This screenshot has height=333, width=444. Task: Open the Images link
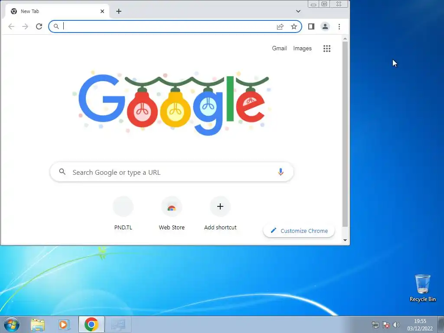click(x=302, y=49)
